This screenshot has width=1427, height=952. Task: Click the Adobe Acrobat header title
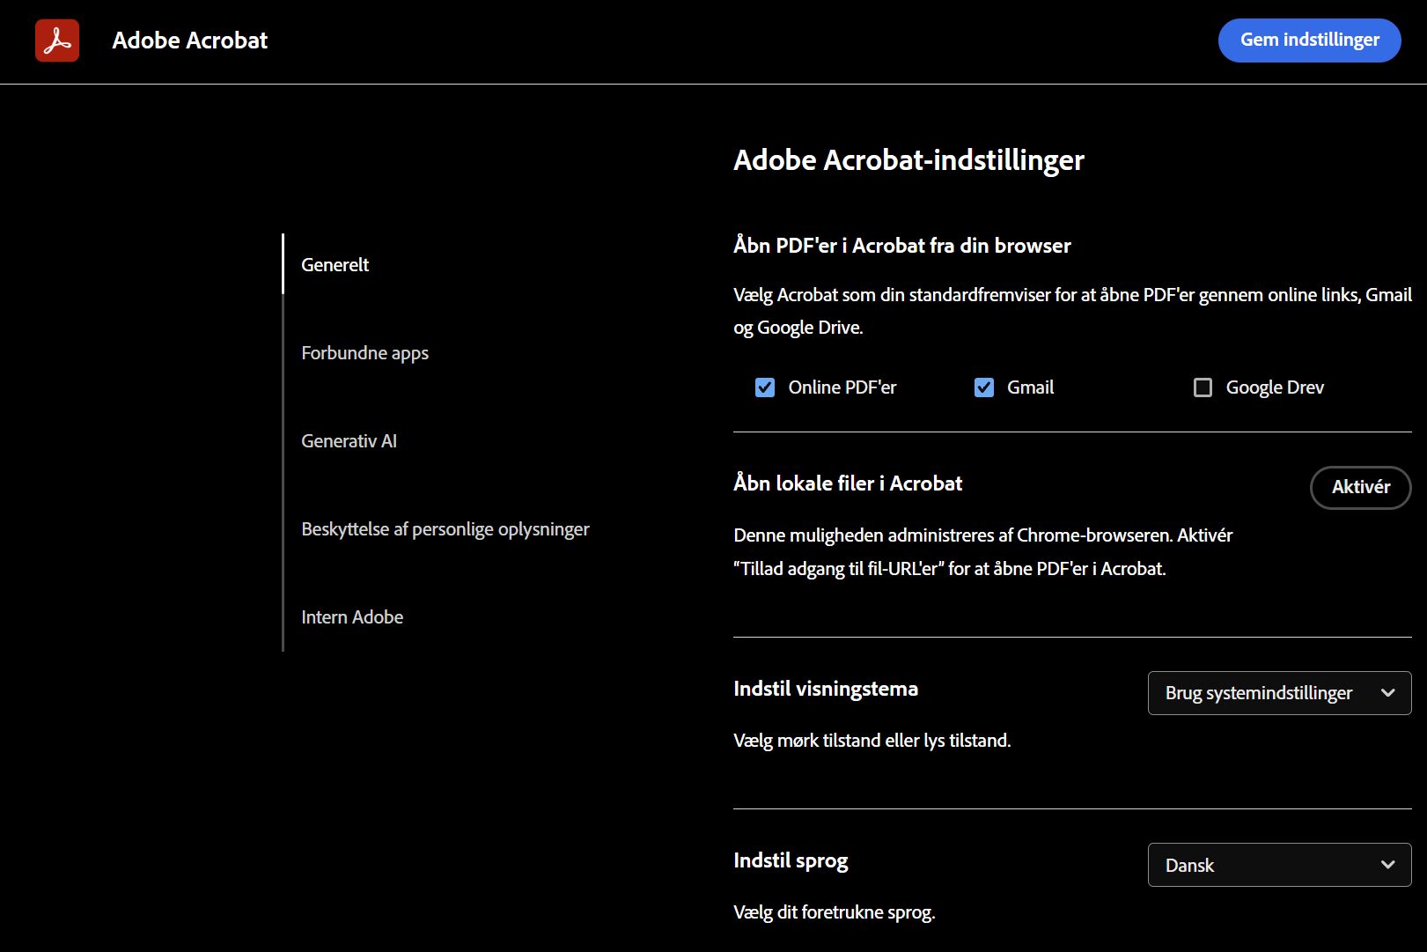[x=190, y=41]
